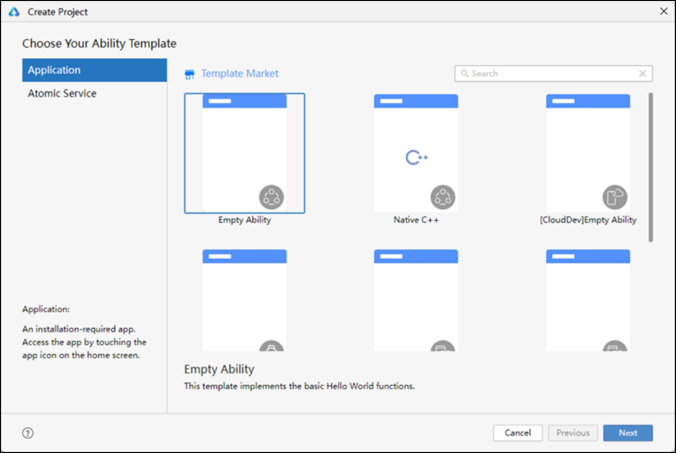Click the Next button

click(628, 433)
